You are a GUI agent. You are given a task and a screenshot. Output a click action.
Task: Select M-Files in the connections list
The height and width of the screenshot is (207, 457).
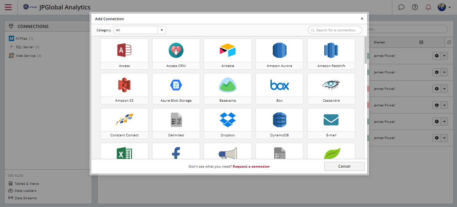(21, 39)
